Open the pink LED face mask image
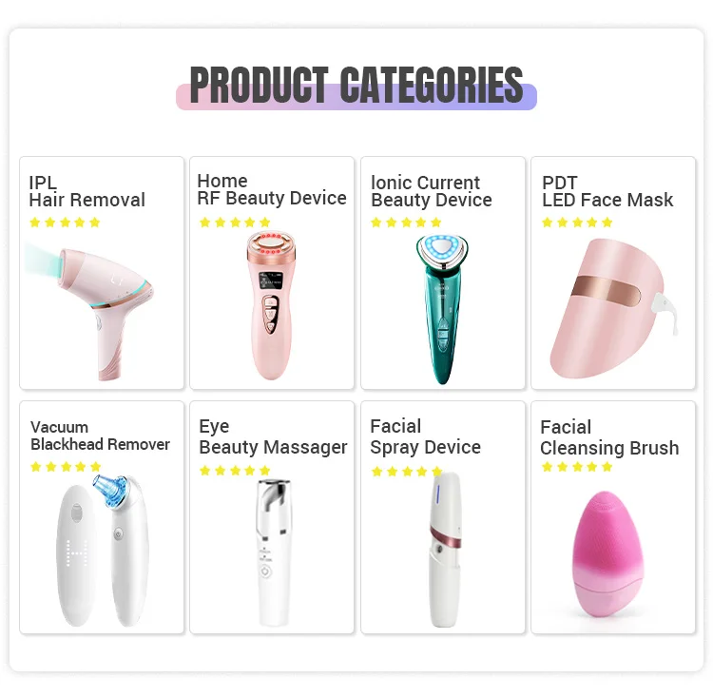This screenshot has height=697, width=713. 613,309
